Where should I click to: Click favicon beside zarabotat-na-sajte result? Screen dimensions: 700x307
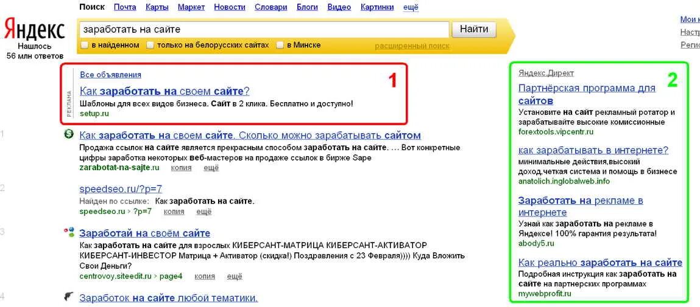tap(69, 134)
